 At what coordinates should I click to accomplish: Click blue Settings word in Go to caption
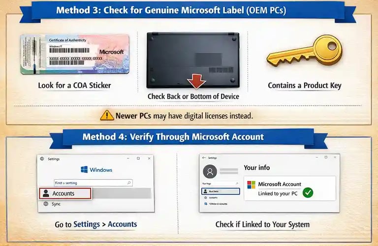(x=87, y=224)
